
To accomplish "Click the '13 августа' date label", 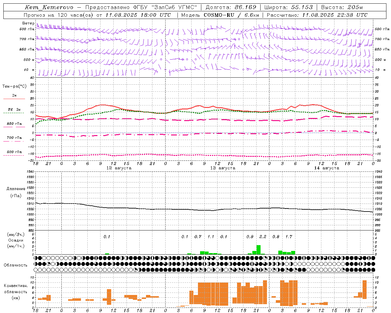I will pos(223,168).
